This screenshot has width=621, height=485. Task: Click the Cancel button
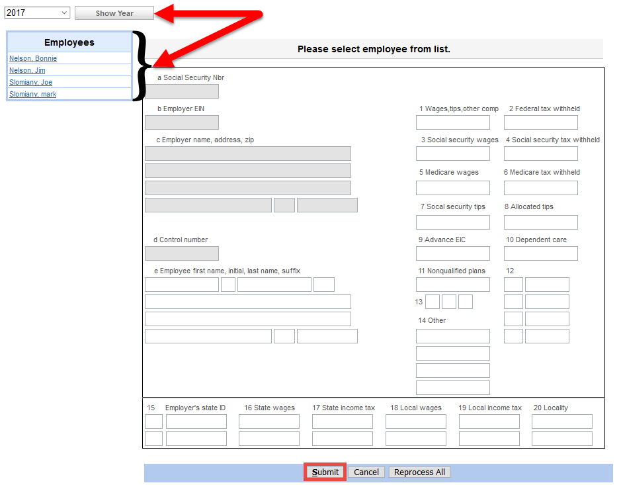(366, 472)
